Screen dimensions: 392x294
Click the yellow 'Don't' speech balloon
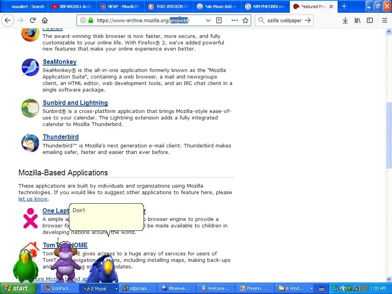[106, 217]
